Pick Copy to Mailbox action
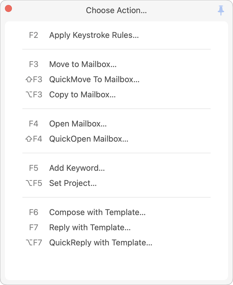This screenshot has height=285, width=233. [x=83, y=94]
